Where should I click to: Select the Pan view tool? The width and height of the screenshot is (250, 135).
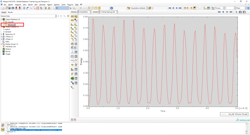click(24, 8)
